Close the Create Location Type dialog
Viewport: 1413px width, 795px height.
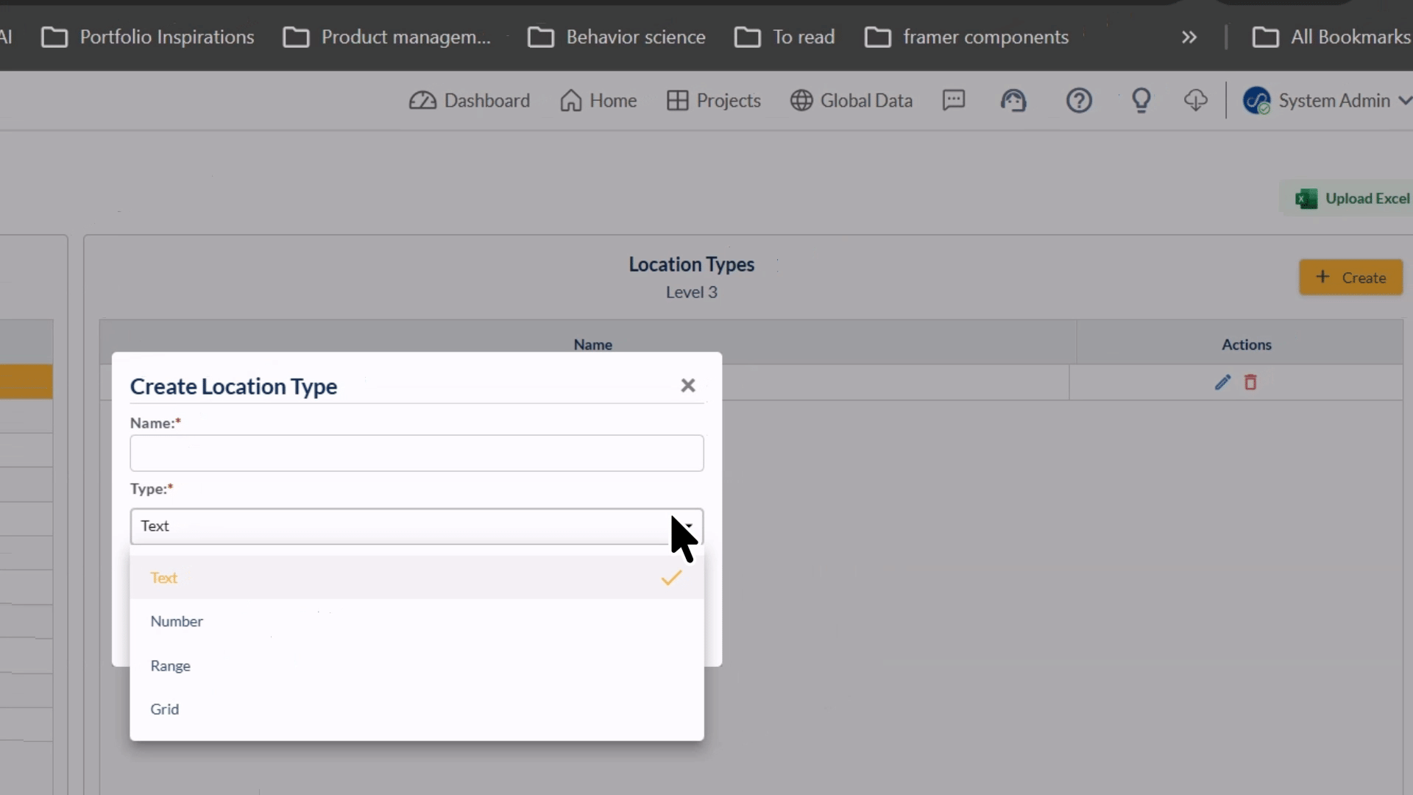tap(688, 385)
